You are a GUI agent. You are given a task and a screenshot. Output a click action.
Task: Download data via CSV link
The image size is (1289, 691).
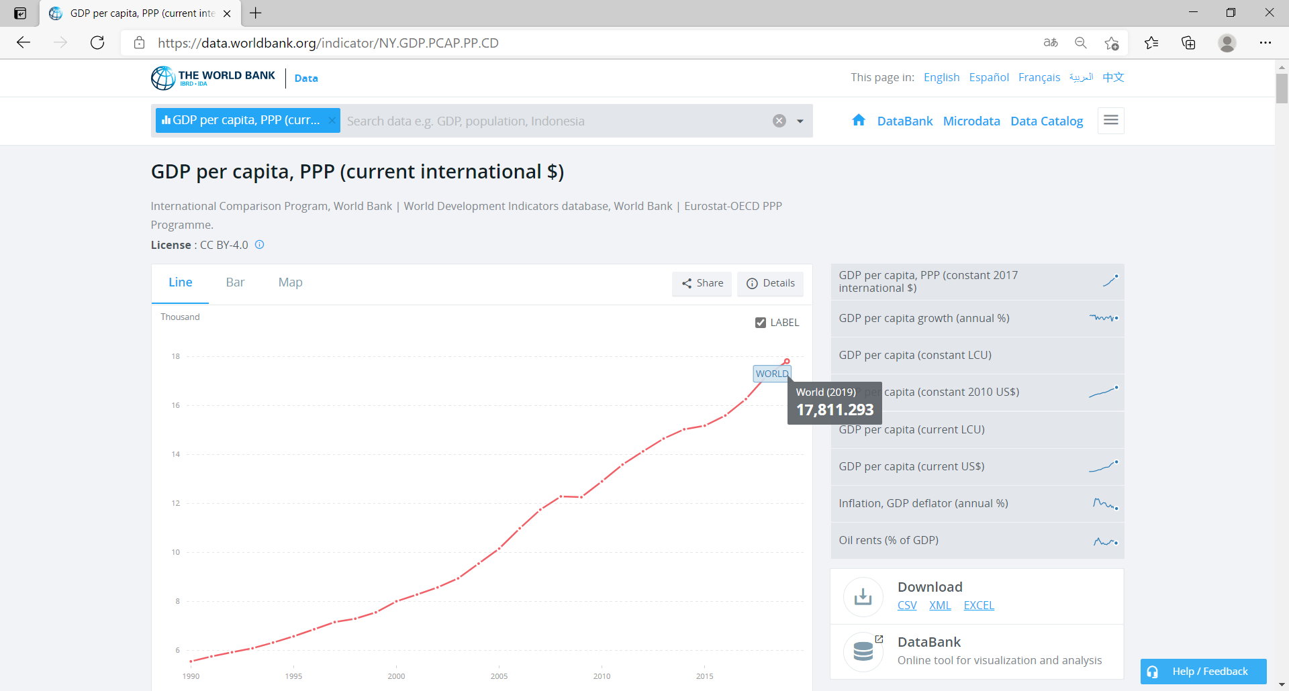coord(906,605)
